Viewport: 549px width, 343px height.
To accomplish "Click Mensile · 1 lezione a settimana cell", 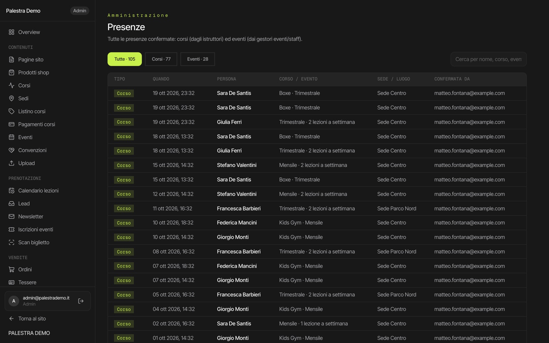I will [313, 323].
